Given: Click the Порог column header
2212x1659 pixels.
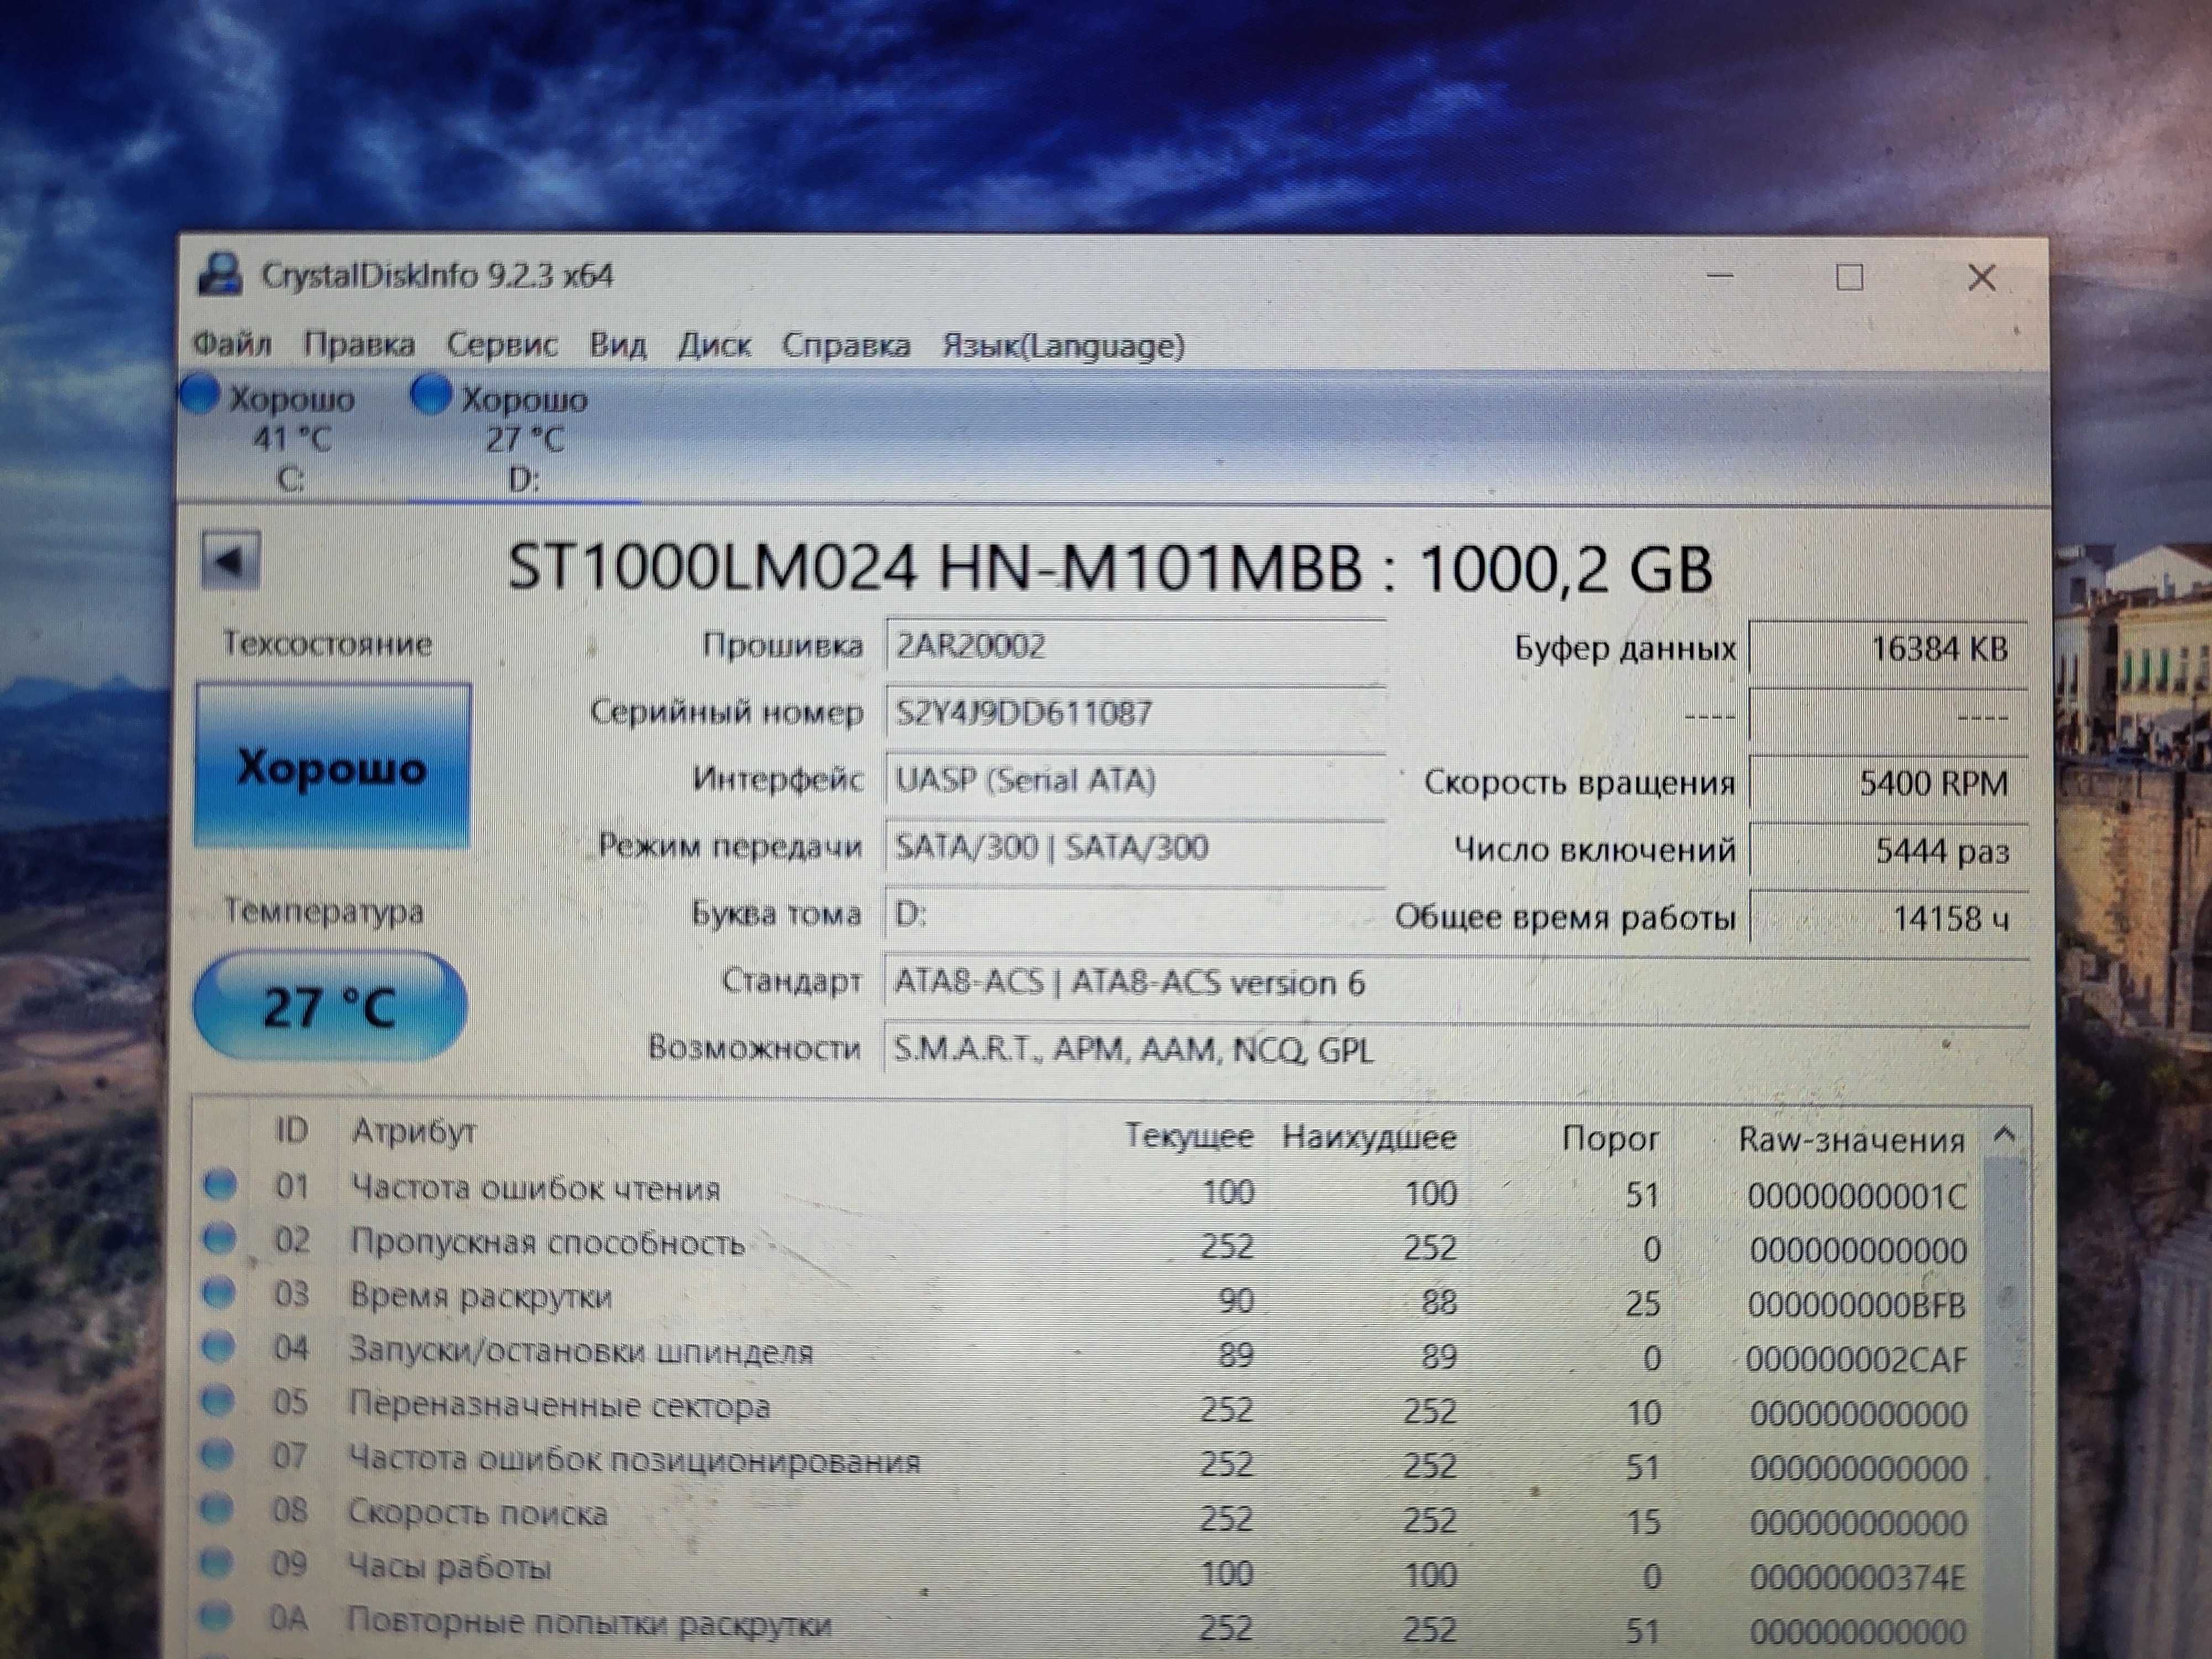Looking at the screenshot, I should tap(1610, 1138).
